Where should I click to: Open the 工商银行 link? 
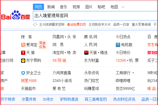pos(123,73)
